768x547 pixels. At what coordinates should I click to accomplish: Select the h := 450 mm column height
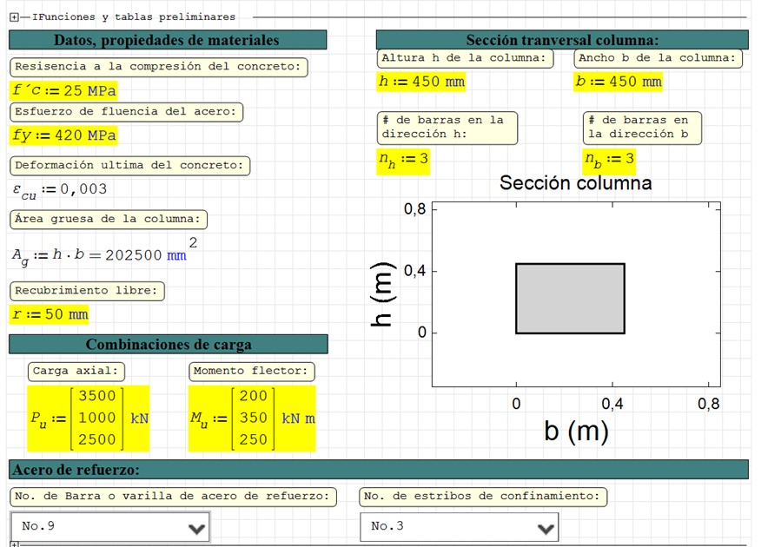click(x=421, y=82)
